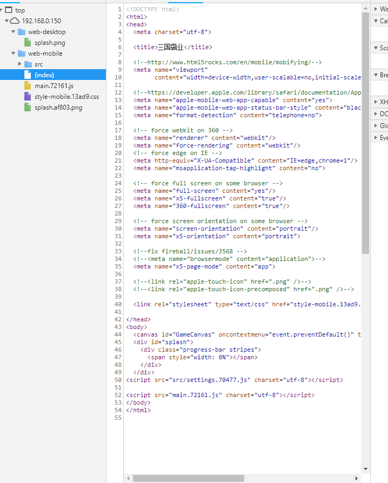The height and width of the screenshot is (483, 388).
Task: Click the "x5-page-mode" meta name text
Action: 197,266
